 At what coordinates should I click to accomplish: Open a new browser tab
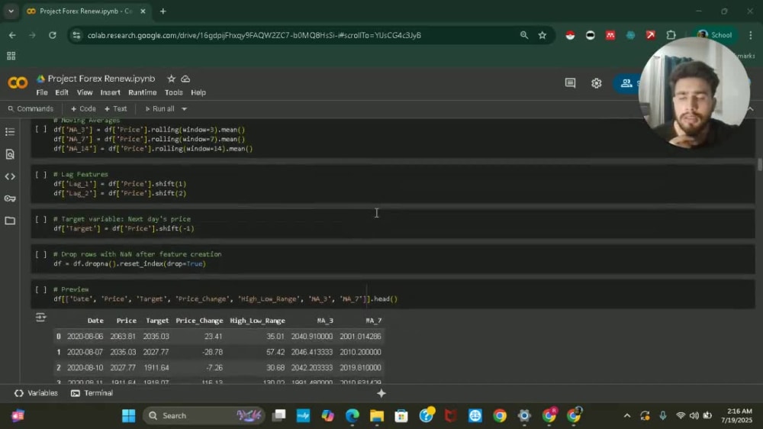coord(163,11)
